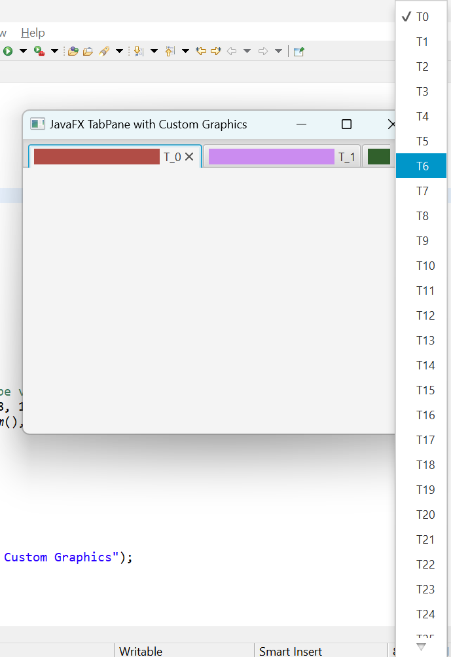This screenshot has width=451, height=657.
Task: Click the Open Task folder icon
Action: [x=88, y=51]
